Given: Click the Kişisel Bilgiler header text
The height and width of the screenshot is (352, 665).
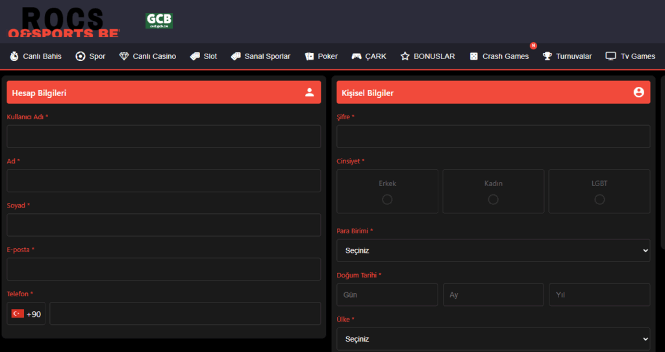Looking at the screenshot, I should [x=368, y=93].
